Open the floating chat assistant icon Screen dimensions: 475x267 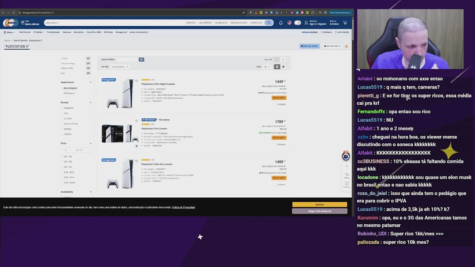click(346, 156)
